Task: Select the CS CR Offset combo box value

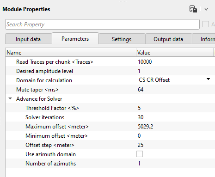Action: 154,80
